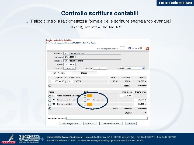
Task: Click the Data Doc date field
Action: coord(70,68)
